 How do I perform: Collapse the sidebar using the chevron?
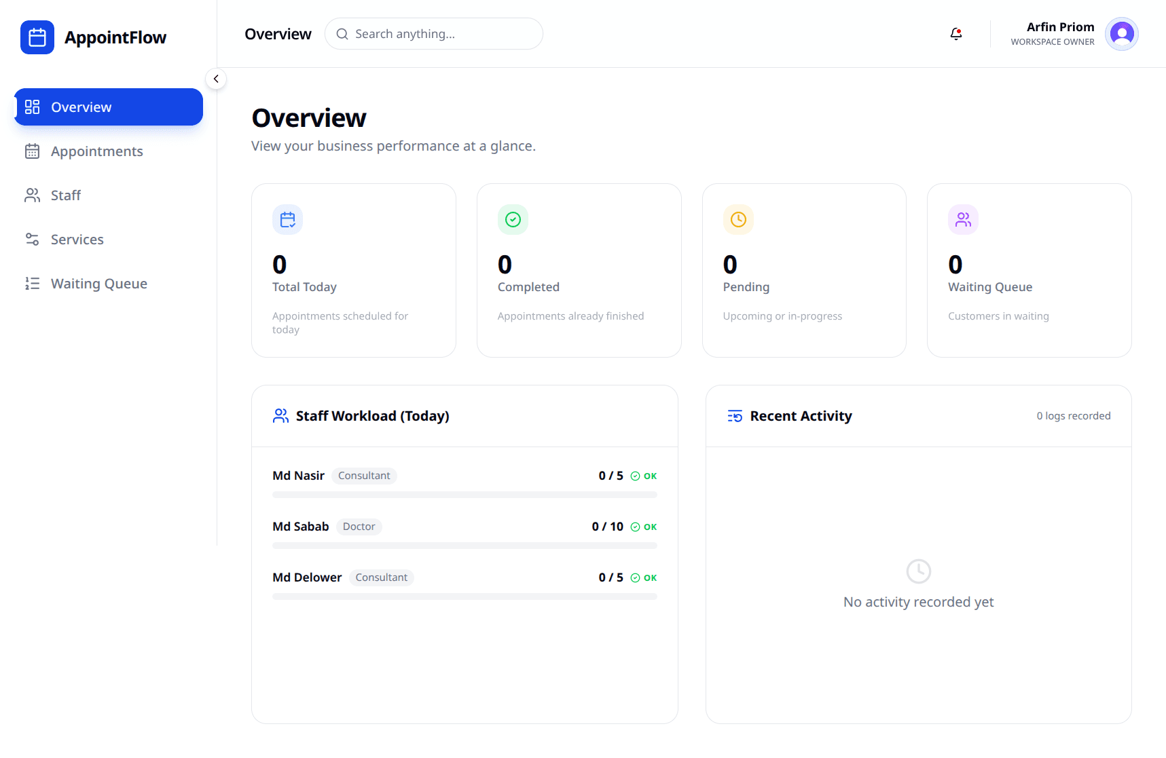click(x=216, y=78)
